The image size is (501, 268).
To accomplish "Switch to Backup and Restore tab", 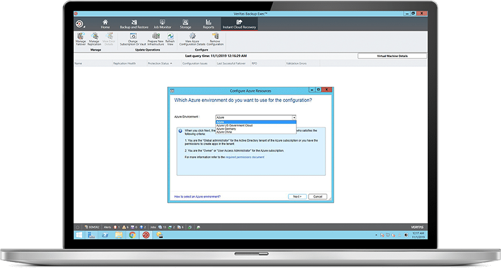I will 134,24.
